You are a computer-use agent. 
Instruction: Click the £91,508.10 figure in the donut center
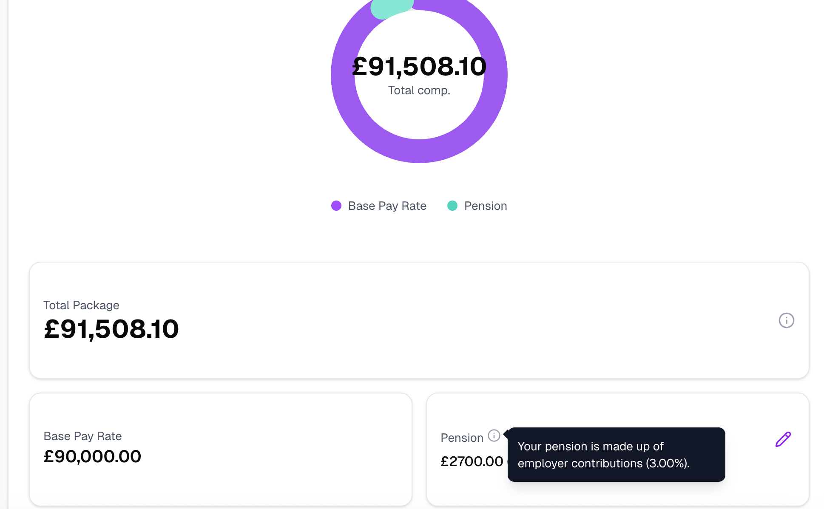click(x=419, y=67)
